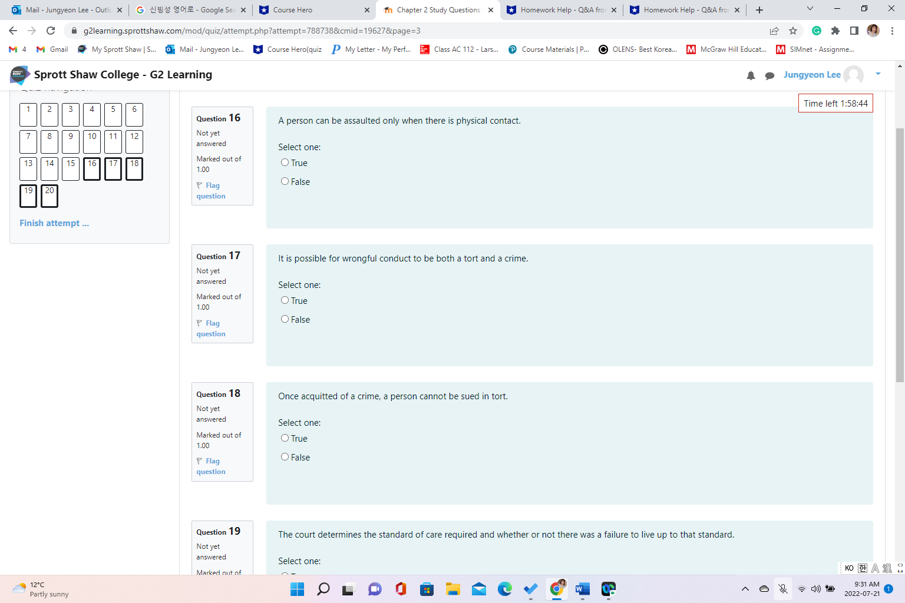Open the Jungyeon Lee profile dropdown arrow
This screenshot has width=905, height=603.
point(878,74)
